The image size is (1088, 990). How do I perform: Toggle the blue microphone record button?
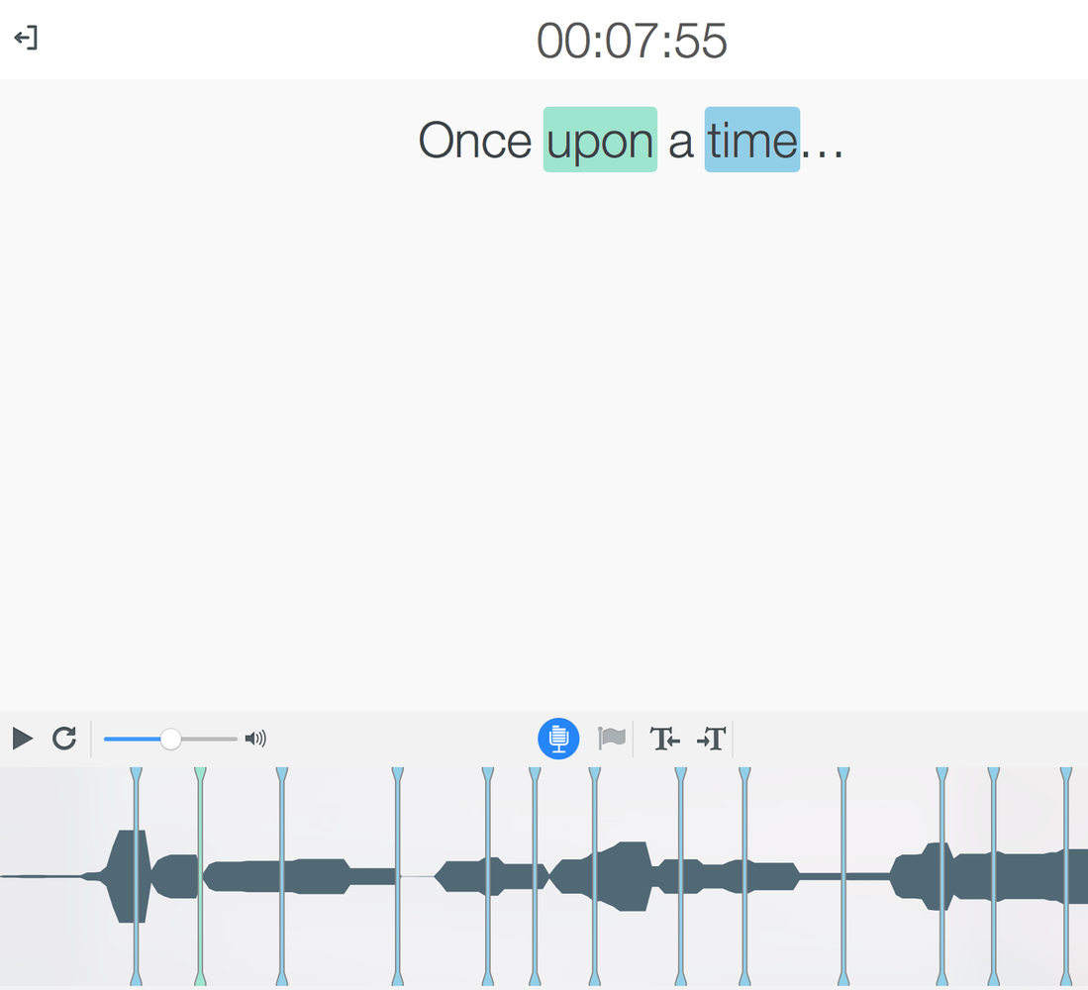pyautogui.click(x=558, y=739)
